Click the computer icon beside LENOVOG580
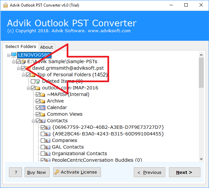This screenshot has height=188, width=209. click(14, 55)
